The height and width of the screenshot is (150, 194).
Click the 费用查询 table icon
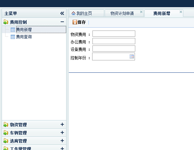click(13, 37)
